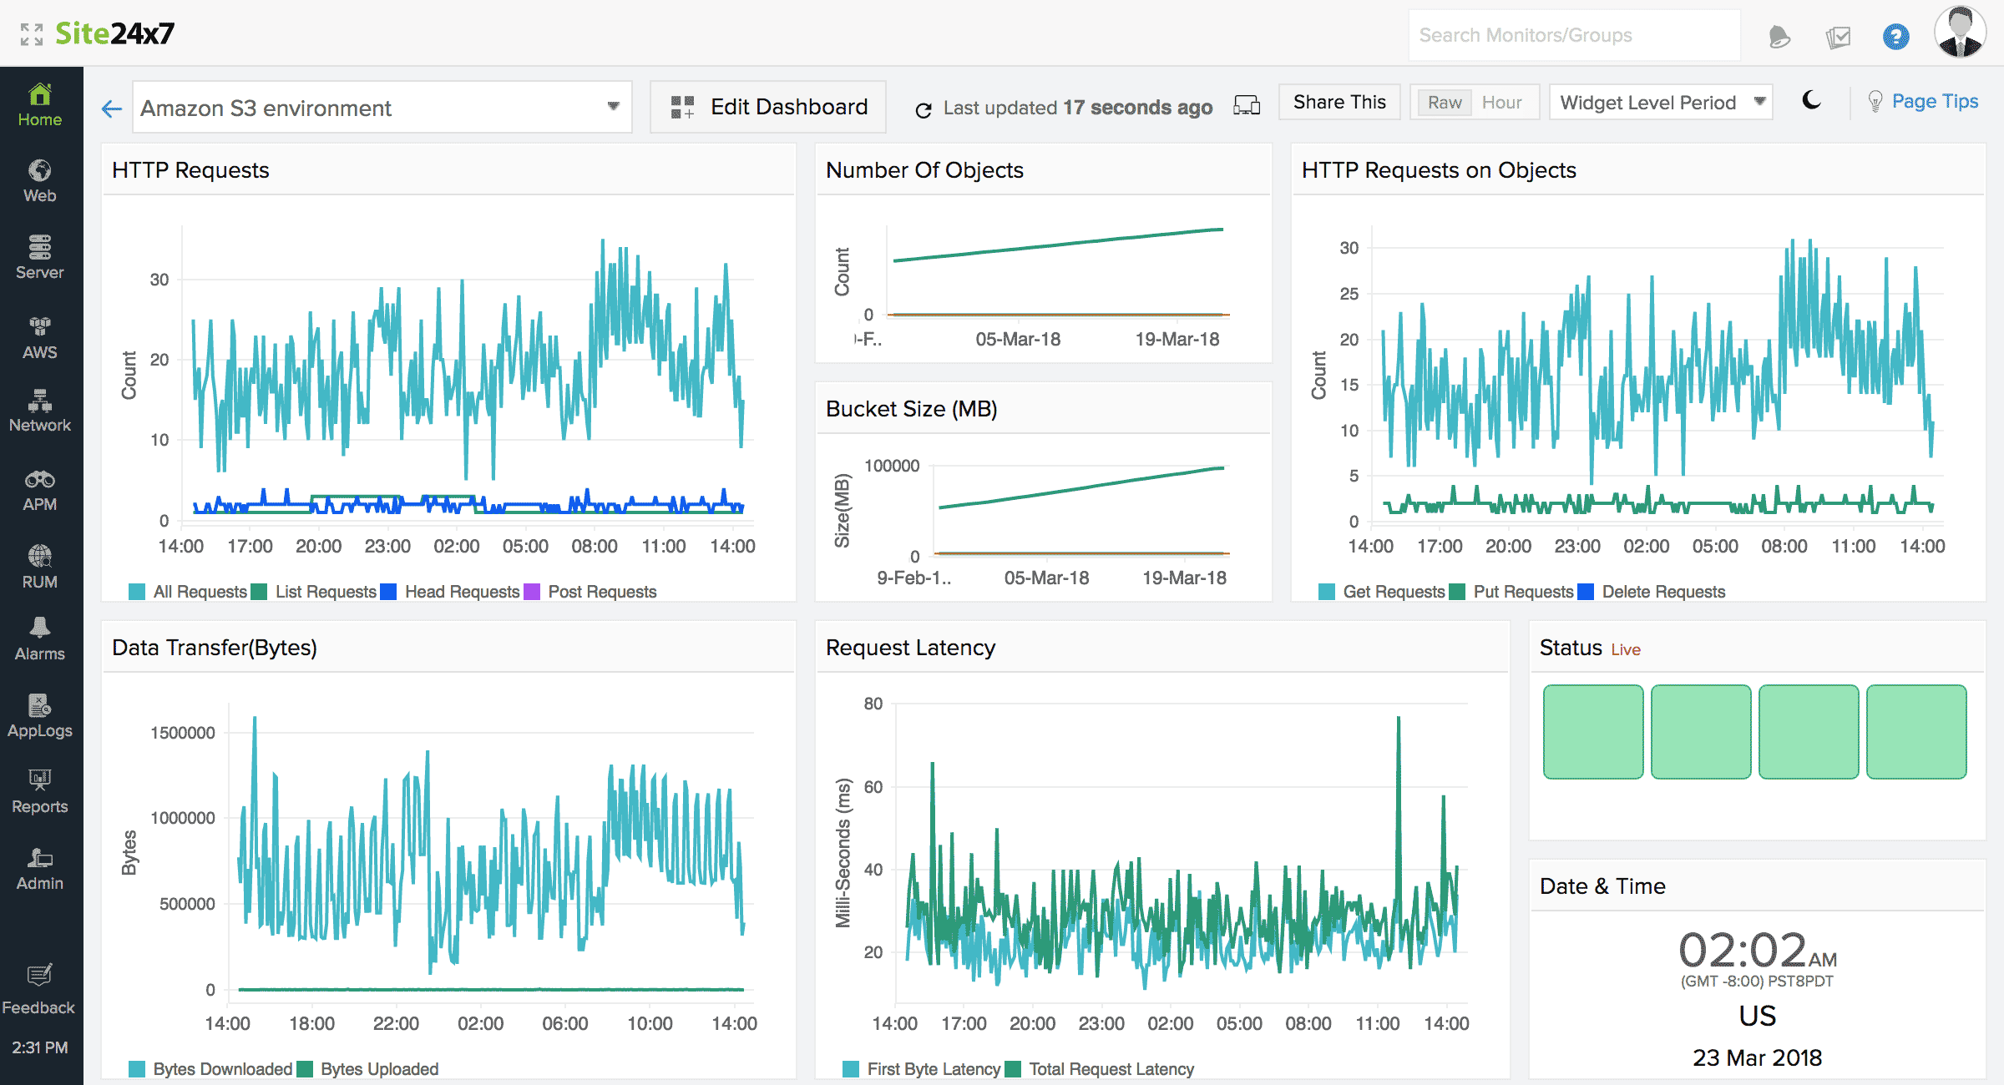
Task: Toggle Head Requests in HTTP Requests legend
Action: coord(462,592)
